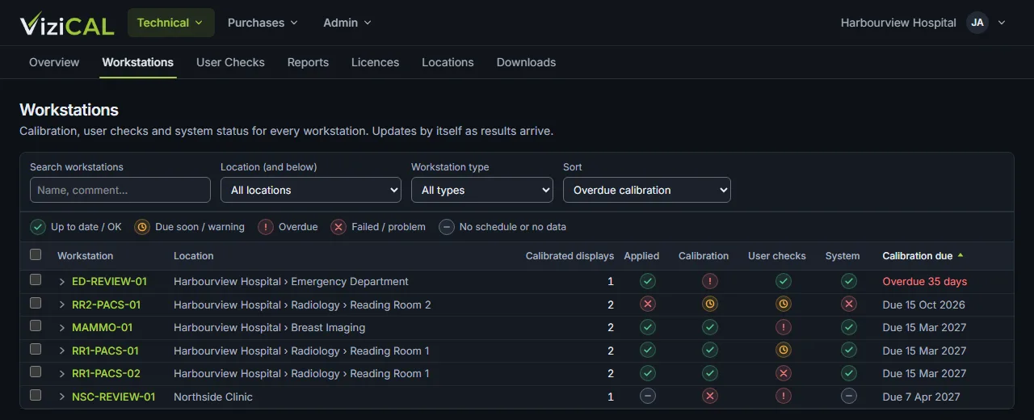Click the 'Failed / problem' legend icon
This screenshot has width=1034, height=420.
coord(338,227)
